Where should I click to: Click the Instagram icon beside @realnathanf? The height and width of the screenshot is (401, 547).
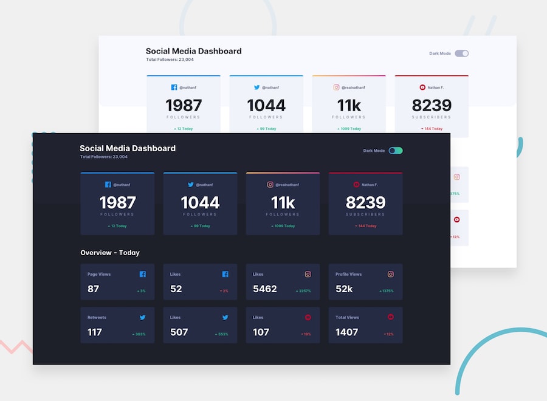click(x=270, y=185)
